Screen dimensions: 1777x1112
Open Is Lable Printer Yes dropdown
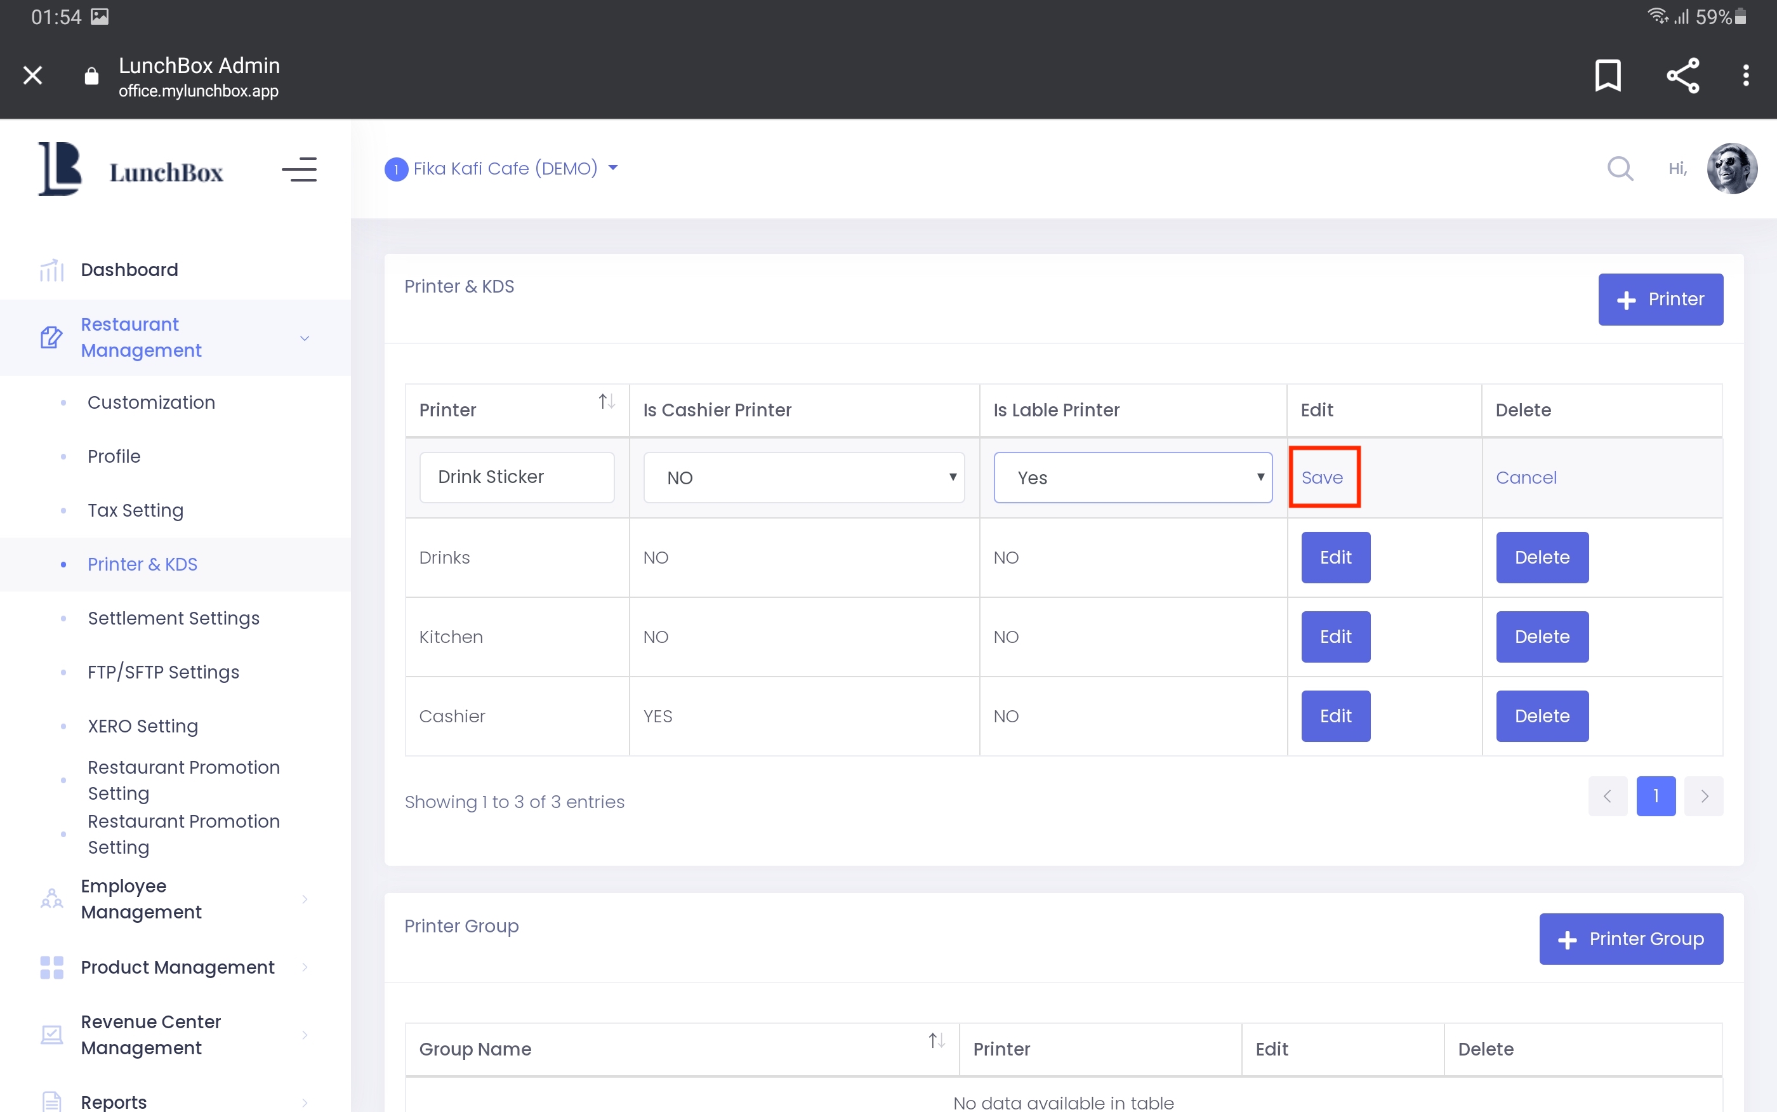click(1132, 478)
